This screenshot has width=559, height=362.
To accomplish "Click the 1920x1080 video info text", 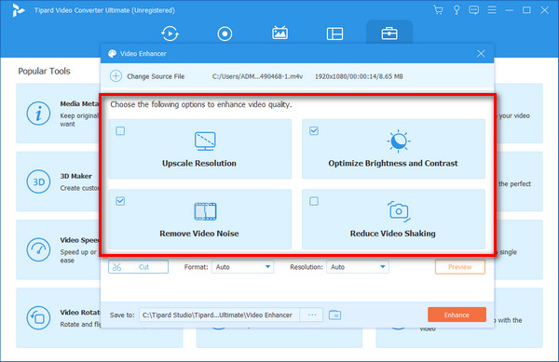I will 359,76.
